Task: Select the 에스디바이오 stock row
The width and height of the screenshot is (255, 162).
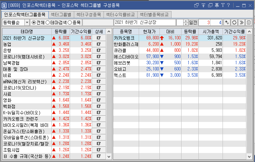Action: point(179,57)
